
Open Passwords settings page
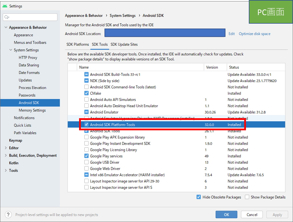pos(27,95)
